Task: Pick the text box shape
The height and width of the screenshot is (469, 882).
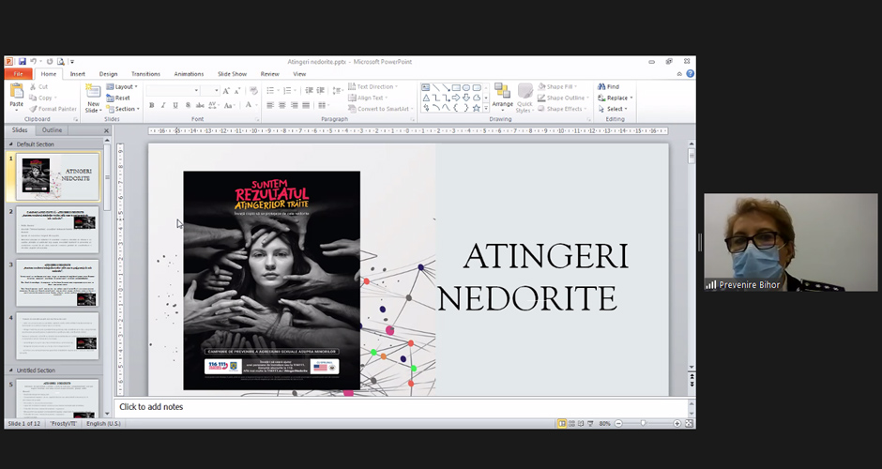Action: (426, 88)
